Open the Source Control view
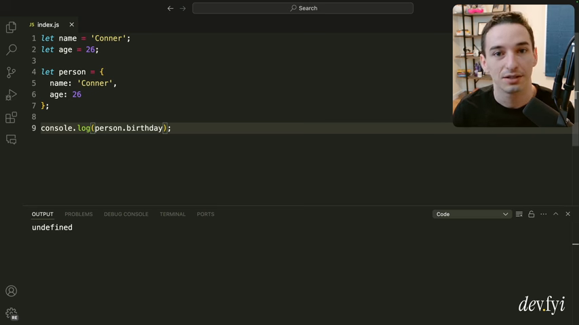The image size is (579, 325). point(11,72)
